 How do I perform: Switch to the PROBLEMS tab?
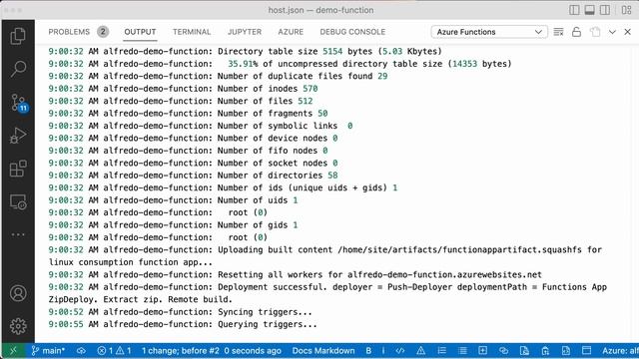coord(78,32)
